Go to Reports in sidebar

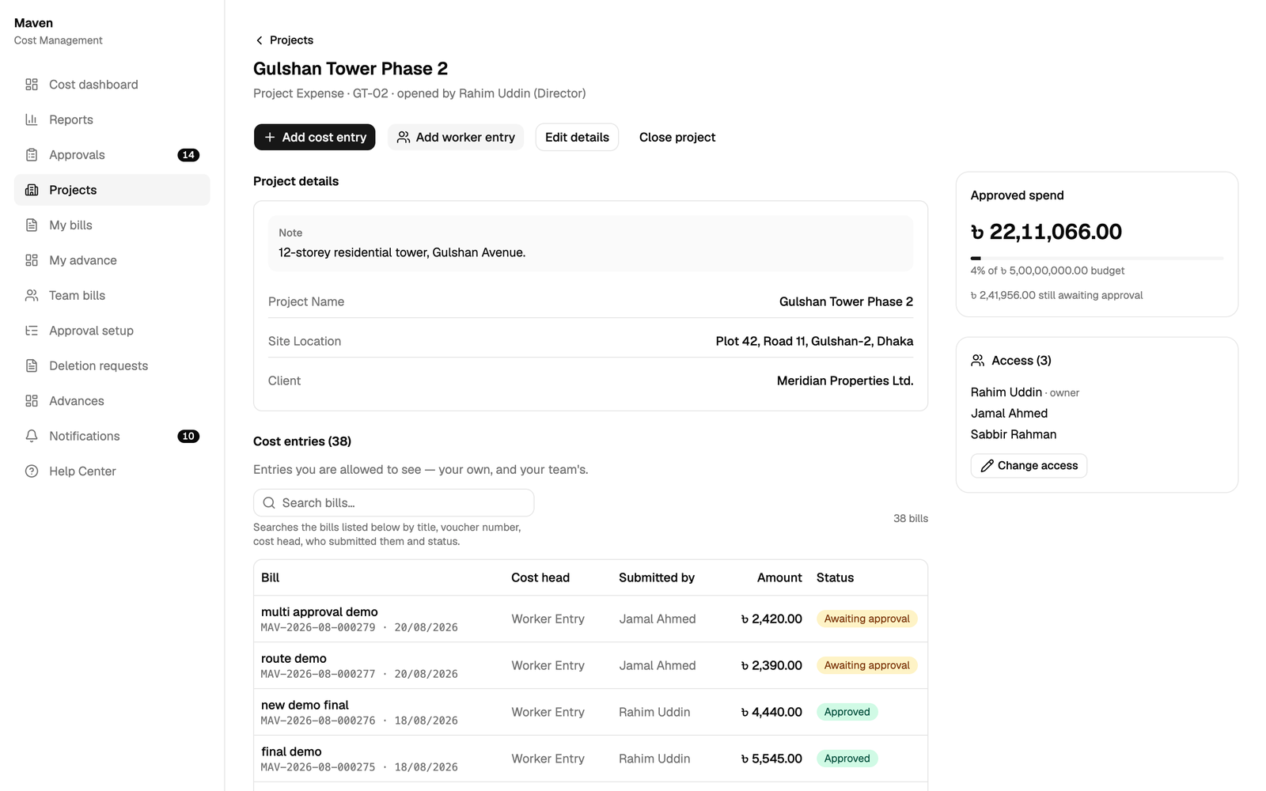tap(112, 119)
